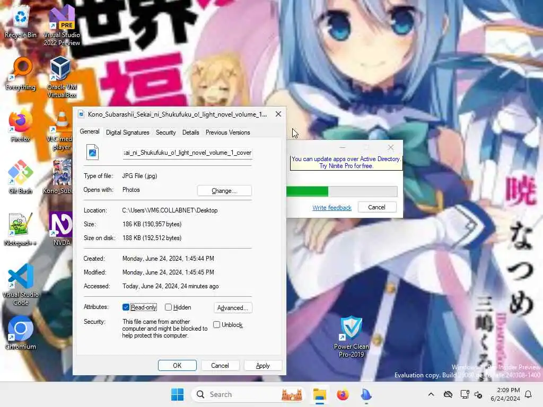
Task: Open File Explorer from the taskbar
Action: 319,394
